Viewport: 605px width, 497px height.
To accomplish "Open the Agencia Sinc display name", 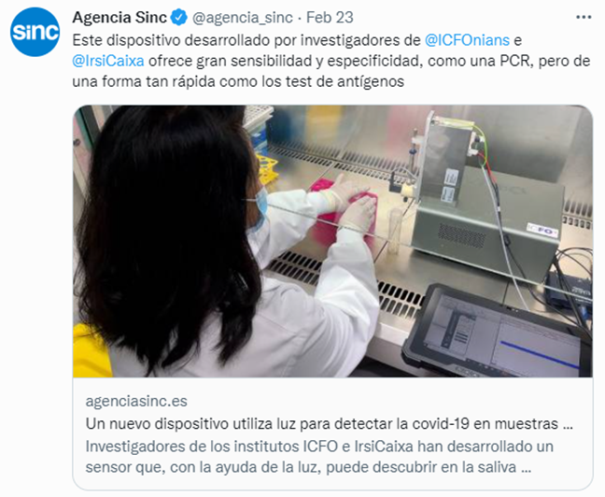I will click(120, 18).
